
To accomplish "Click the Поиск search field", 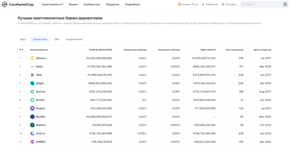I will point(262,5).
